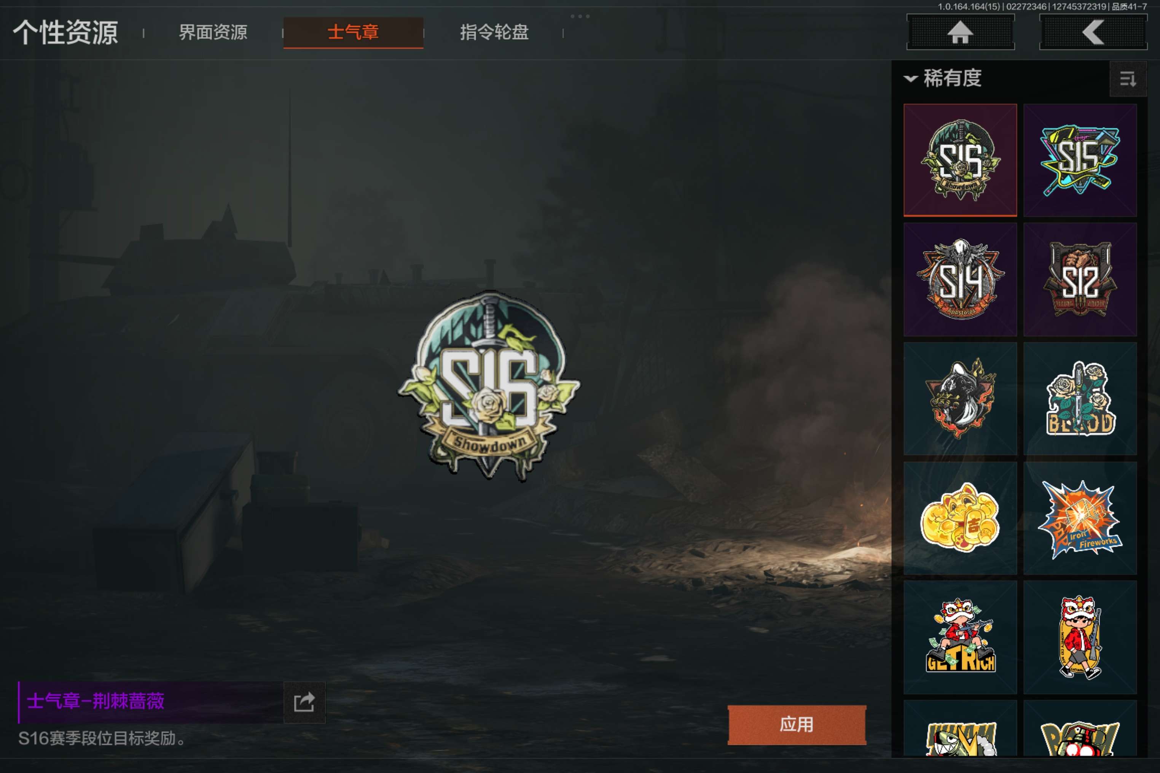The width and height of the screenshot is (1160, 773).
Task: Click the large S16 badge preview
Action: [489, 385]
